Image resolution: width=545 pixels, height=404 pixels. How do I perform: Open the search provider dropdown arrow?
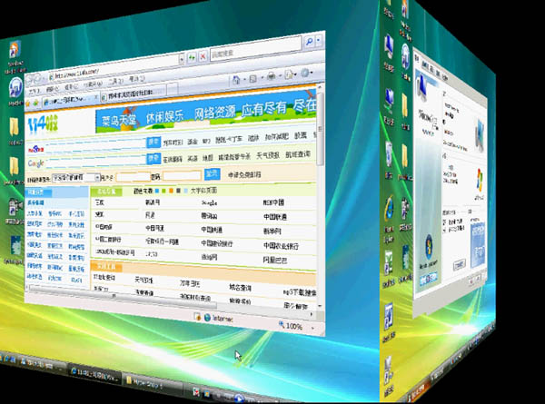click(319, 40)
